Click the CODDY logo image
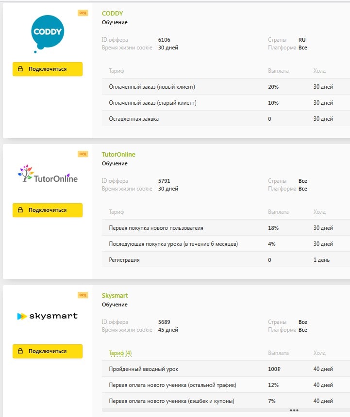Screen dimensions: 350x417 tap(48, 34)
